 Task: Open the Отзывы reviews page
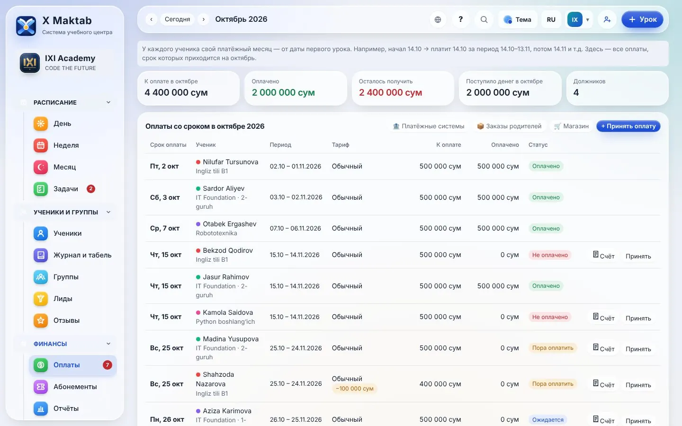coord(73,320)
